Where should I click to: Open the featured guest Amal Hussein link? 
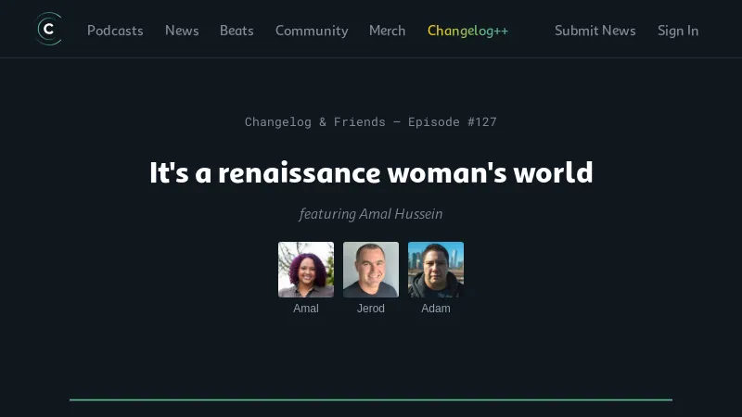pos(400,214)
